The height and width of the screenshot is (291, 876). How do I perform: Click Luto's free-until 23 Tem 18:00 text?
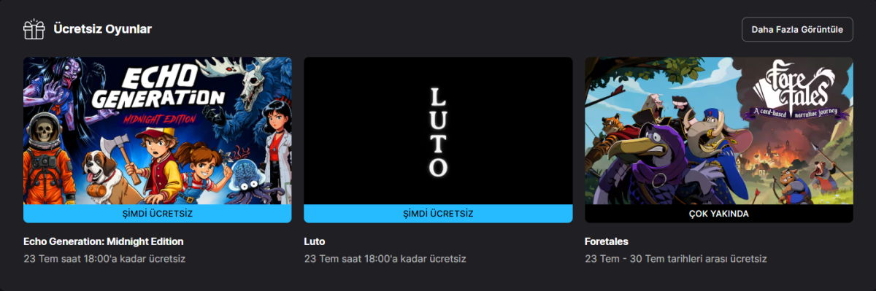[385, 259]
